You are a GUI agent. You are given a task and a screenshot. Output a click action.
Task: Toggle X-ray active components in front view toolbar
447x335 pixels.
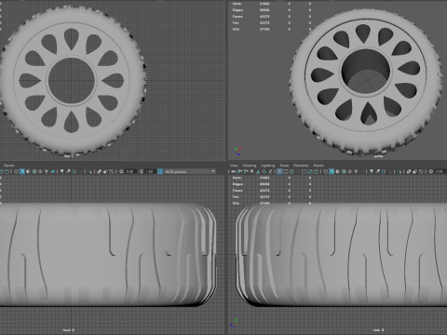tap(105, 171)
